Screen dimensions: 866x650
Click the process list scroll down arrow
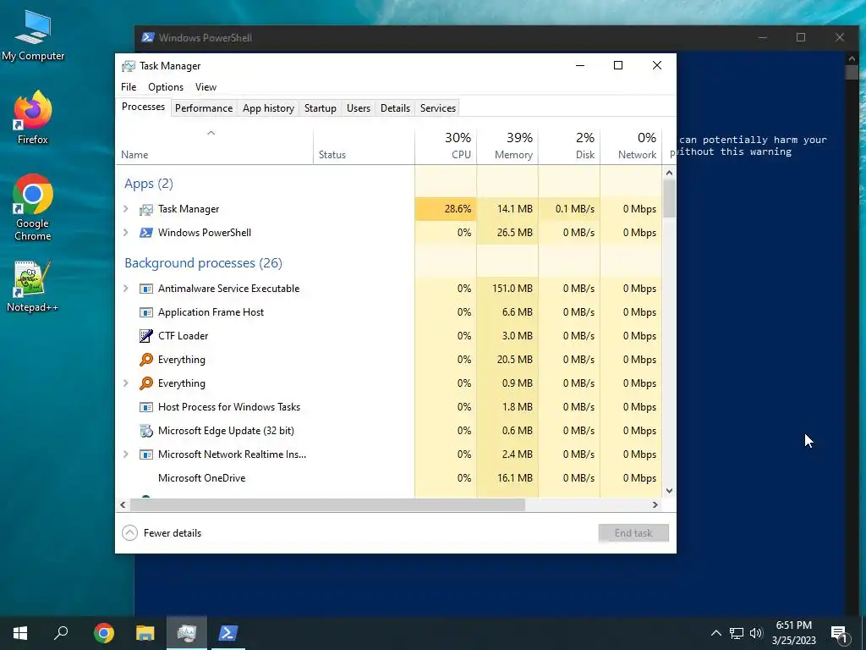coord(670,490)
